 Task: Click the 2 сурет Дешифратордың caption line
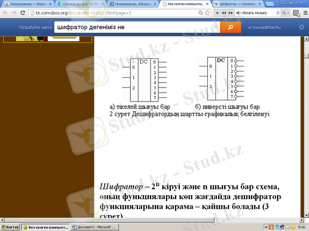point(189,114)
